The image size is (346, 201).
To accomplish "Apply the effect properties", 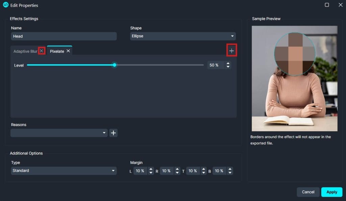I will (x=331, y=192).
